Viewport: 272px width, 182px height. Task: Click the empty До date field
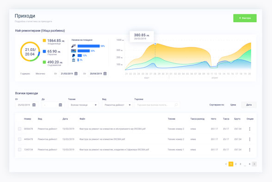[x=53, y=105]
